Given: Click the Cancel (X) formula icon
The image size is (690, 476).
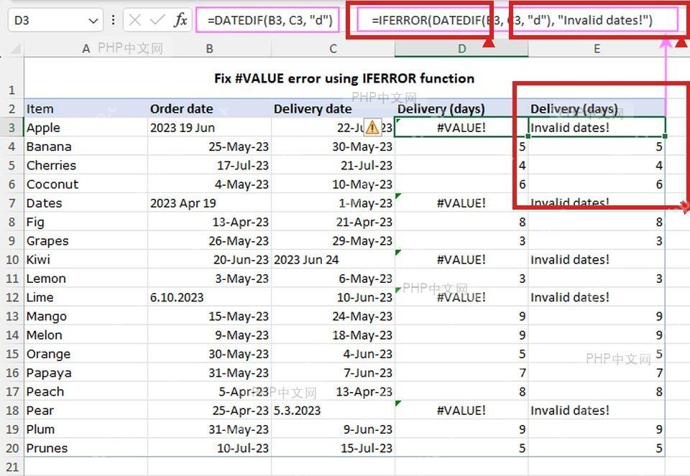Looking at the screenshot, I should click(x=135, y=20).
